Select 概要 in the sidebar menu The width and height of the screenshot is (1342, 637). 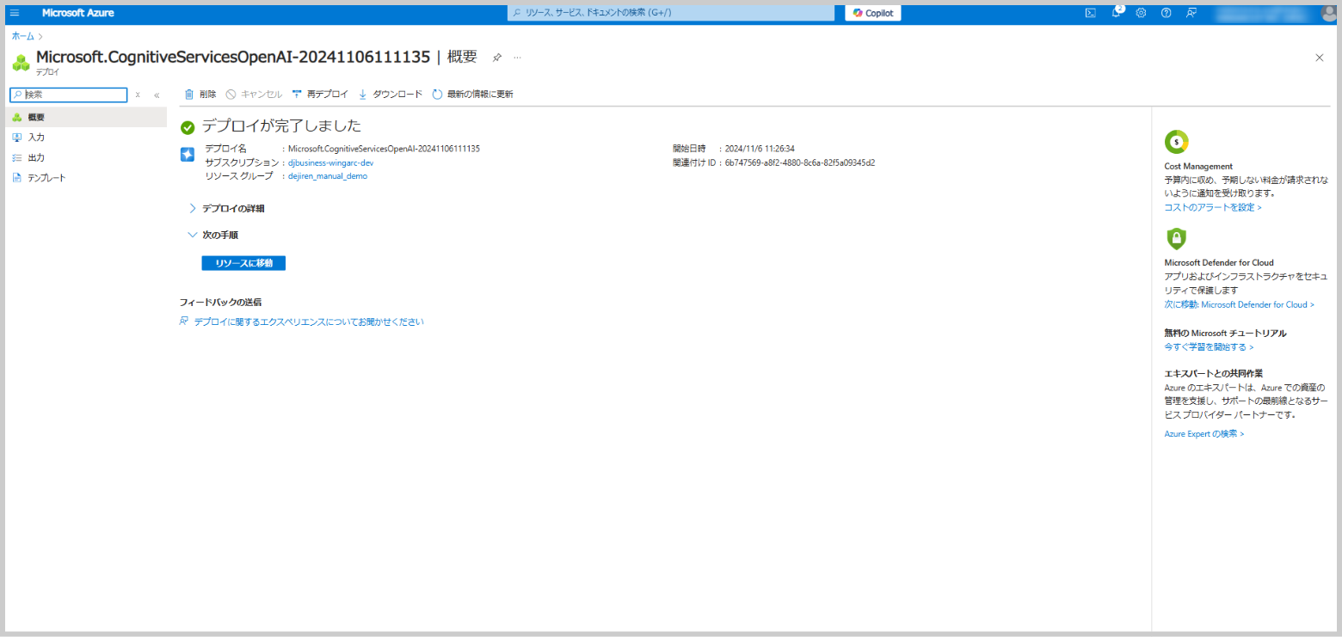coord(86,117)
